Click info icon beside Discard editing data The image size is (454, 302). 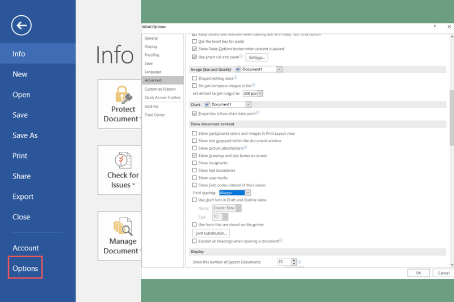(x=235, y=78)
